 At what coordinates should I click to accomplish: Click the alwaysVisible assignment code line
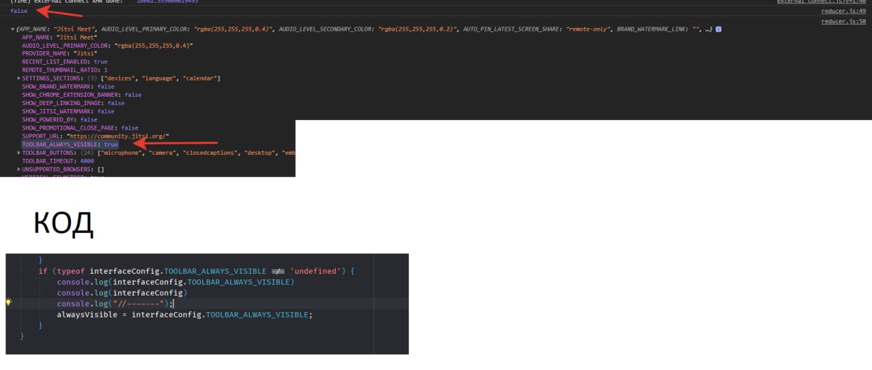(x=185, y=315)
